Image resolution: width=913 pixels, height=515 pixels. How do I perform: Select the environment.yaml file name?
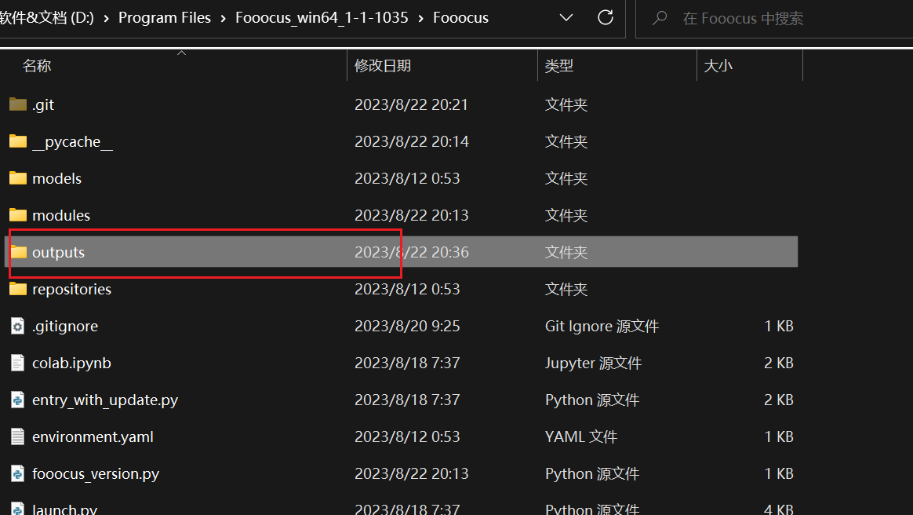[93, 437]
